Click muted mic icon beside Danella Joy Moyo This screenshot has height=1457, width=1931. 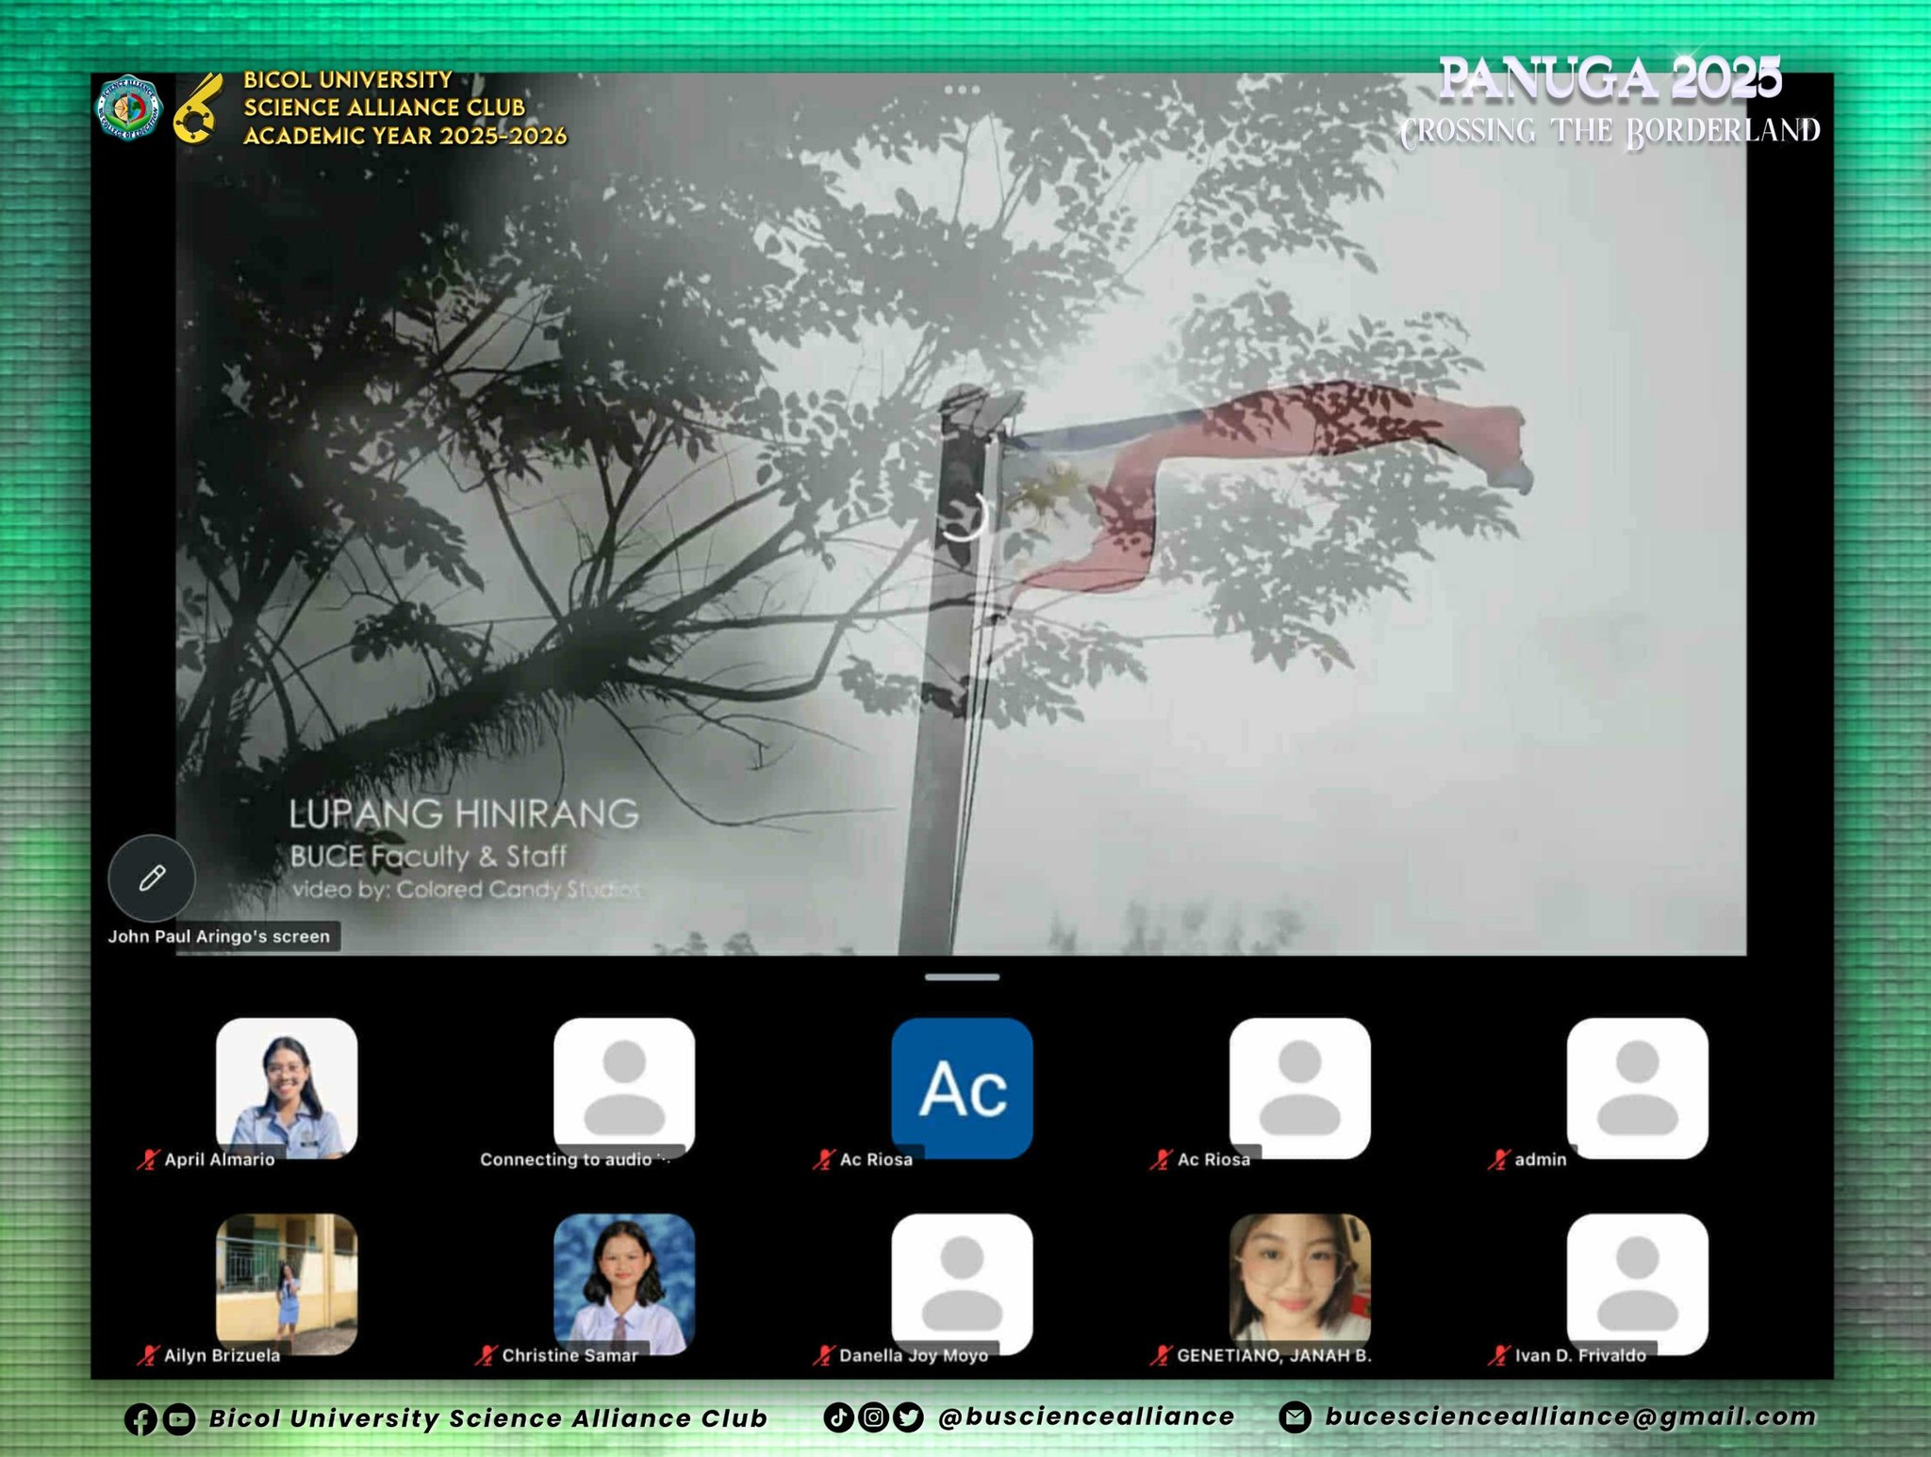[x=823, y=1355]
